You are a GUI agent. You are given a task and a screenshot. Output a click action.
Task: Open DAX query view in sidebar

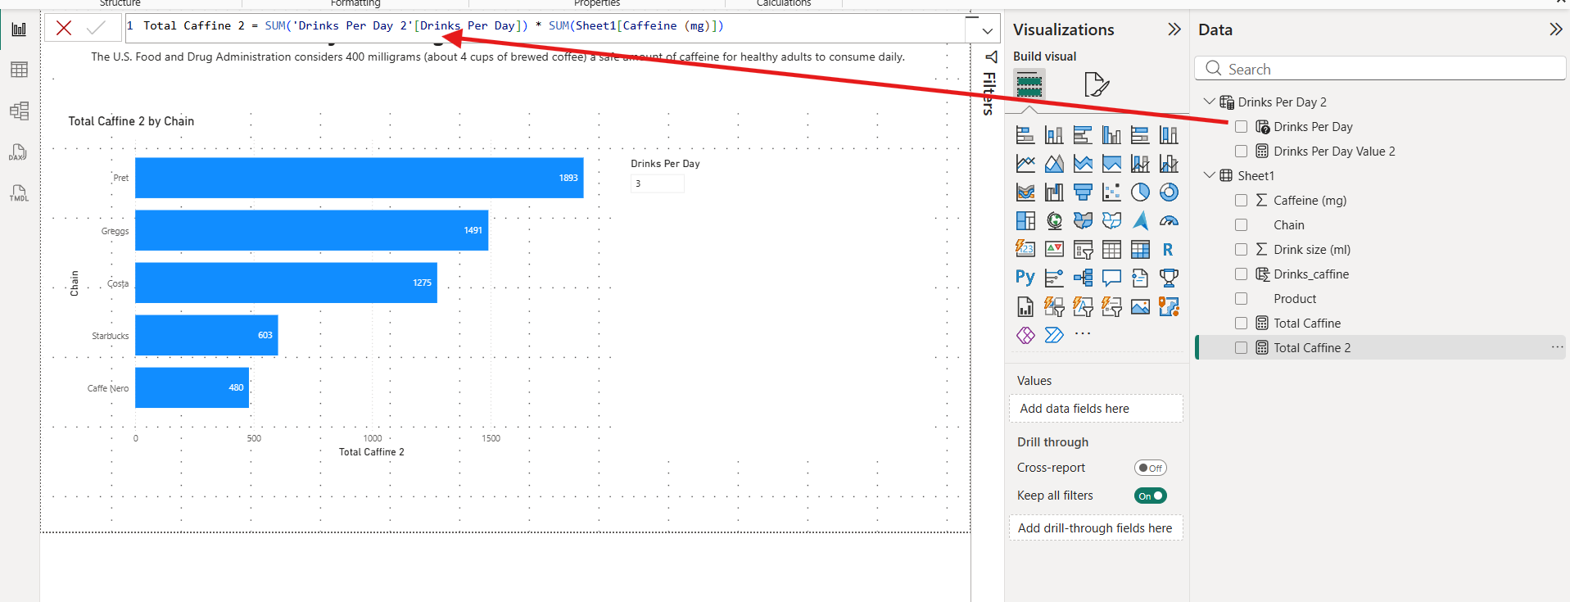(x=19, y=152)
